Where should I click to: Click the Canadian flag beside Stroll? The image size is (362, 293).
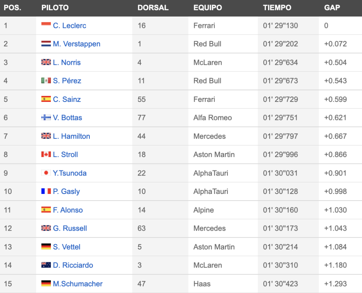click(46, 154)
